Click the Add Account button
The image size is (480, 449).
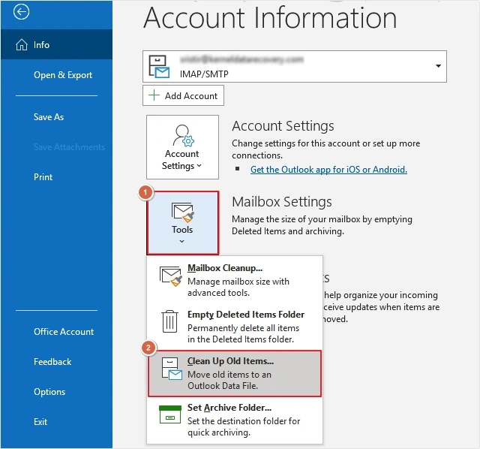[x=183, y=95]
